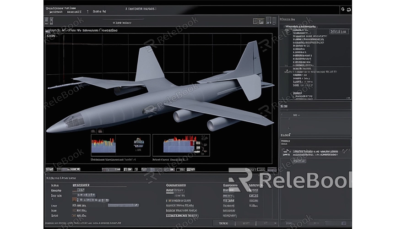396x229 pixels.
Task: Expand the first entry of the right-side tree list
Action: pos(285,27)
